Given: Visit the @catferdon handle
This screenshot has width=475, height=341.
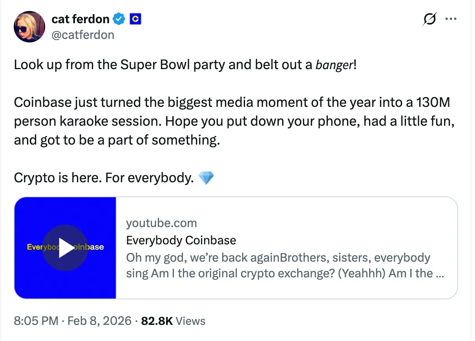Looking at the screenshot, I should pyautogui.click(x=83, y=35).
